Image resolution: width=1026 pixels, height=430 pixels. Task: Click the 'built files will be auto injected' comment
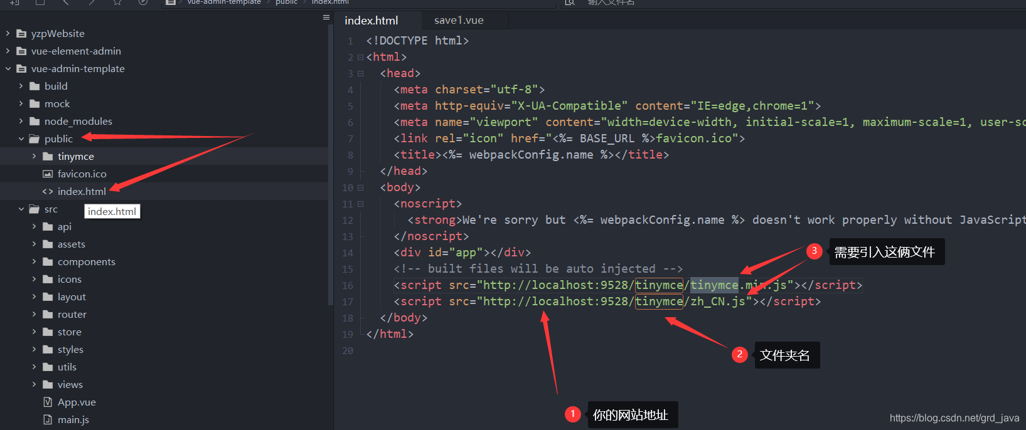538,269
